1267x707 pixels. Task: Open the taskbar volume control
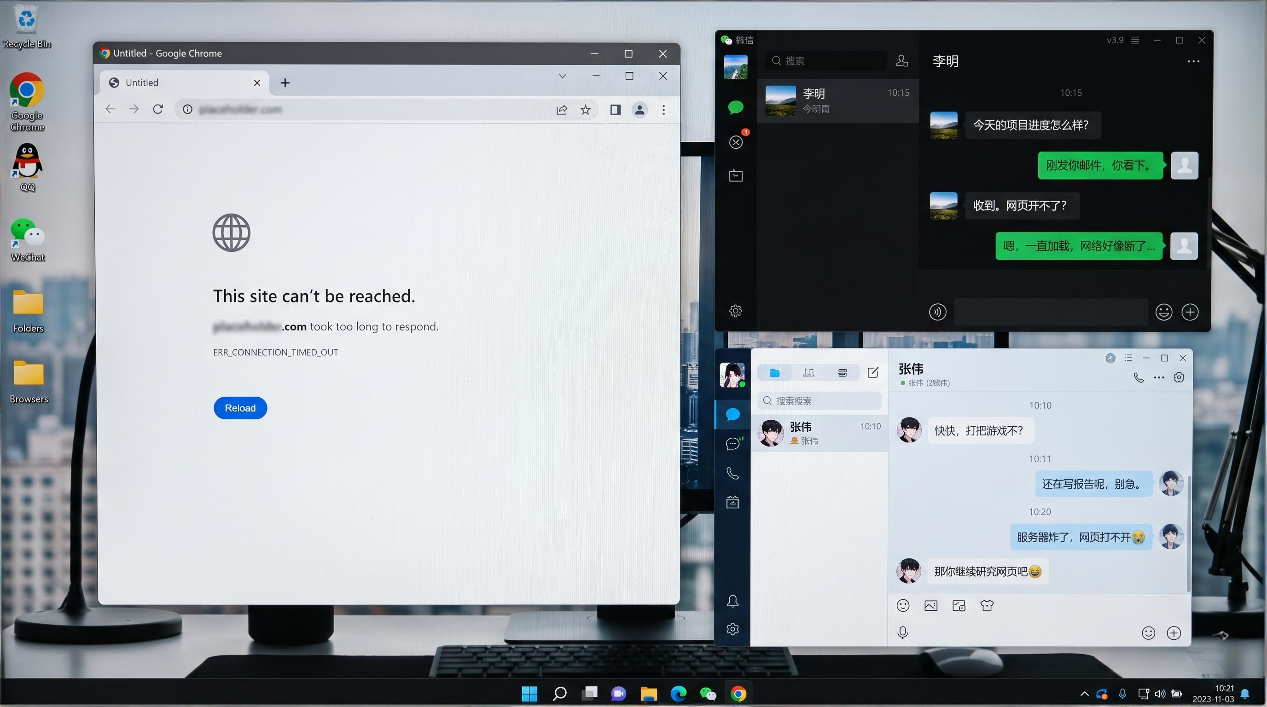tap(1159, 694)
